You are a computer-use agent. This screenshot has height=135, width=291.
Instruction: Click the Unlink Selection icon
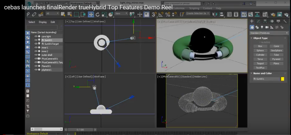[34, 14]
